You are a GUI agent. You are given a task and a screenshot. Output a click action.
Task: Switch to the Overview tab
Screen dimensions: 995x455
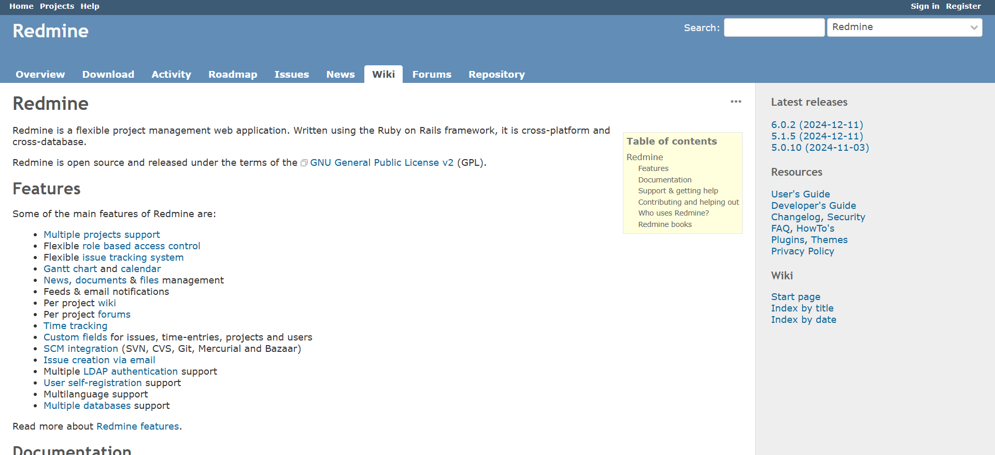40,74
